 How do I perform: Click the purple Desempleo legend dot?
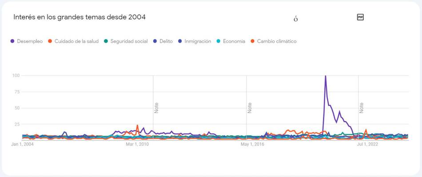[x=12, y=42]
